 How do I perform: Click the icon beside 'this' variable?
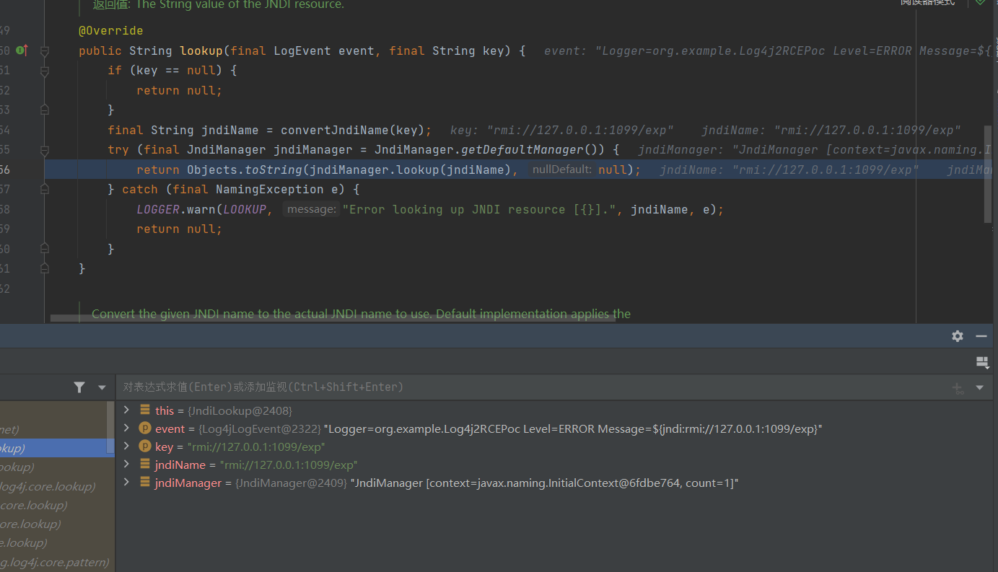point(144,410)
